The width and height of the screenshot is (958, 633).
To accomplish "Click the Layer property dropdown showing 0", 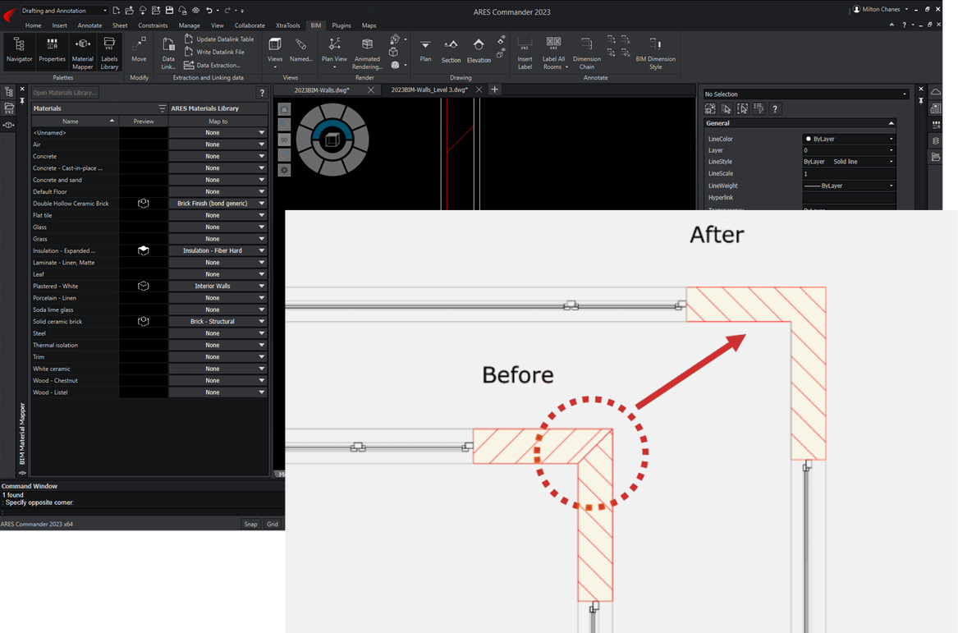I will (x=850, y=150).
